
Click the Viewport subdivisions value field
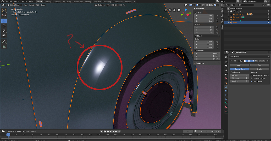click(x=239, y=78)
